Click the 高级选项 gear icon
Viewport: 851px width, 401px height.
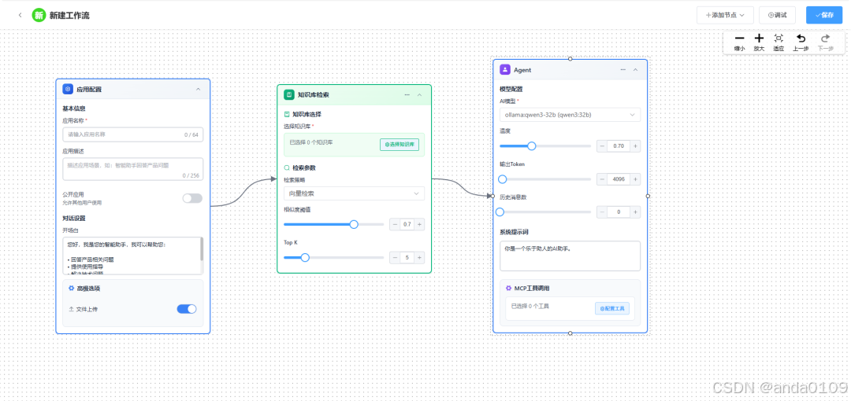click(71, 289)
